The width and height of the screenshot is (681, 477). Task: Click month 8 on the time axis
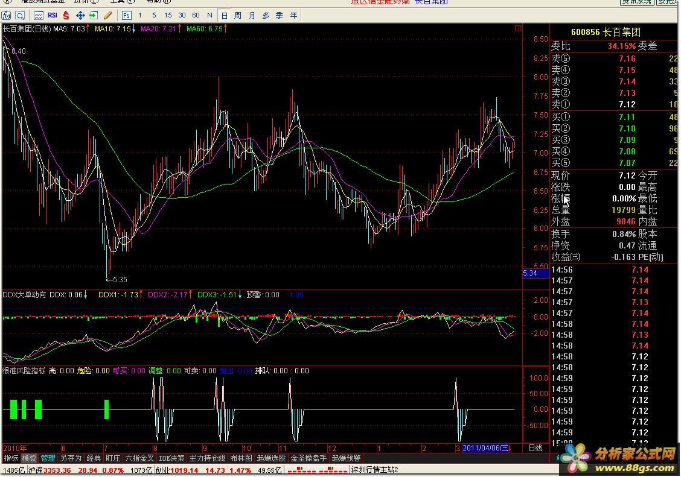[x=155, y=449]
